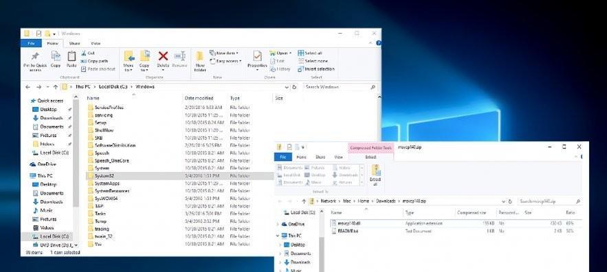Click Up arrow beside Windows address bar
The height and width of the screenshot is (272, 607).
click(x=56, y=87)
